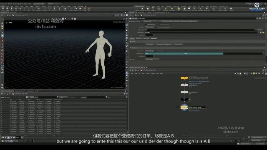Click the start frame field in Start/End/Inc
267x150 pixels.
(x=164, y=54)
